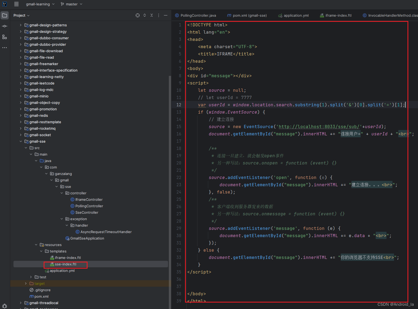
Task: Select AsyncRequestTimeoutHandler class
Action: pyautogui.click(x=106, y=232)
